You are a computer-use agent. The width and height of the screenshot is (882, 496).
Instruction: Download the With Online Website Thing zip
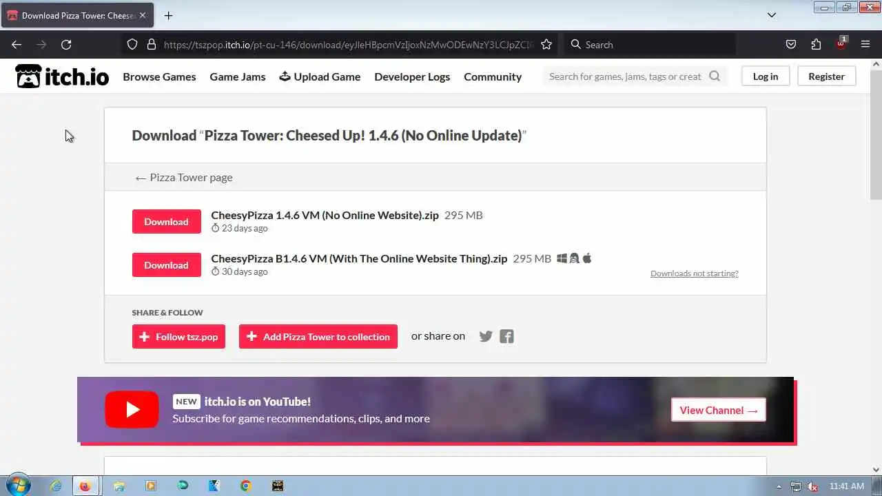point(166,265)
